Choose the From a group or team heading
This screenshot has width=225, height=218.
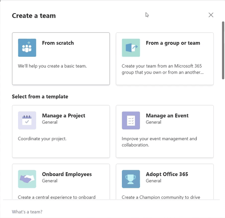pyautogui.click(x=173, y=43)
